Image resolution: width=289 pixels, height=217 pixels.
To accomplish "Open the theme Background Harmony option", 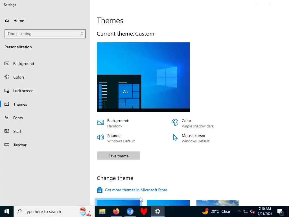I will [x=118, y=123].
